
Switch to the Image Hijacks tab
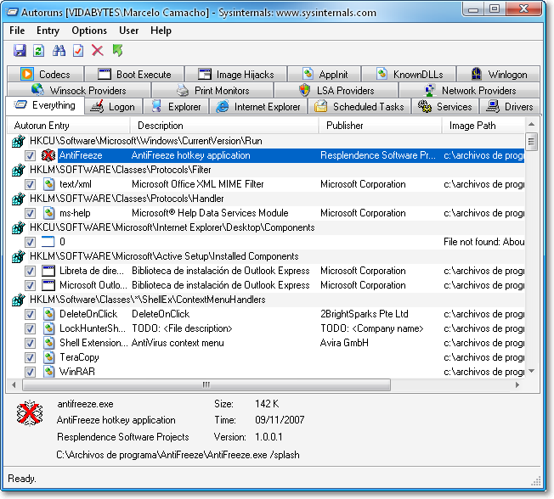(235, 74)
